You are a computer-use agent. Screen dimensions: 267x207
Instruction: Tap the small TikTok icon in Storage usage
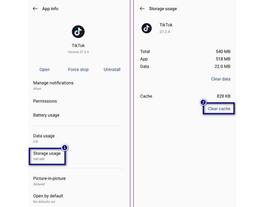(x=147, y=28)
